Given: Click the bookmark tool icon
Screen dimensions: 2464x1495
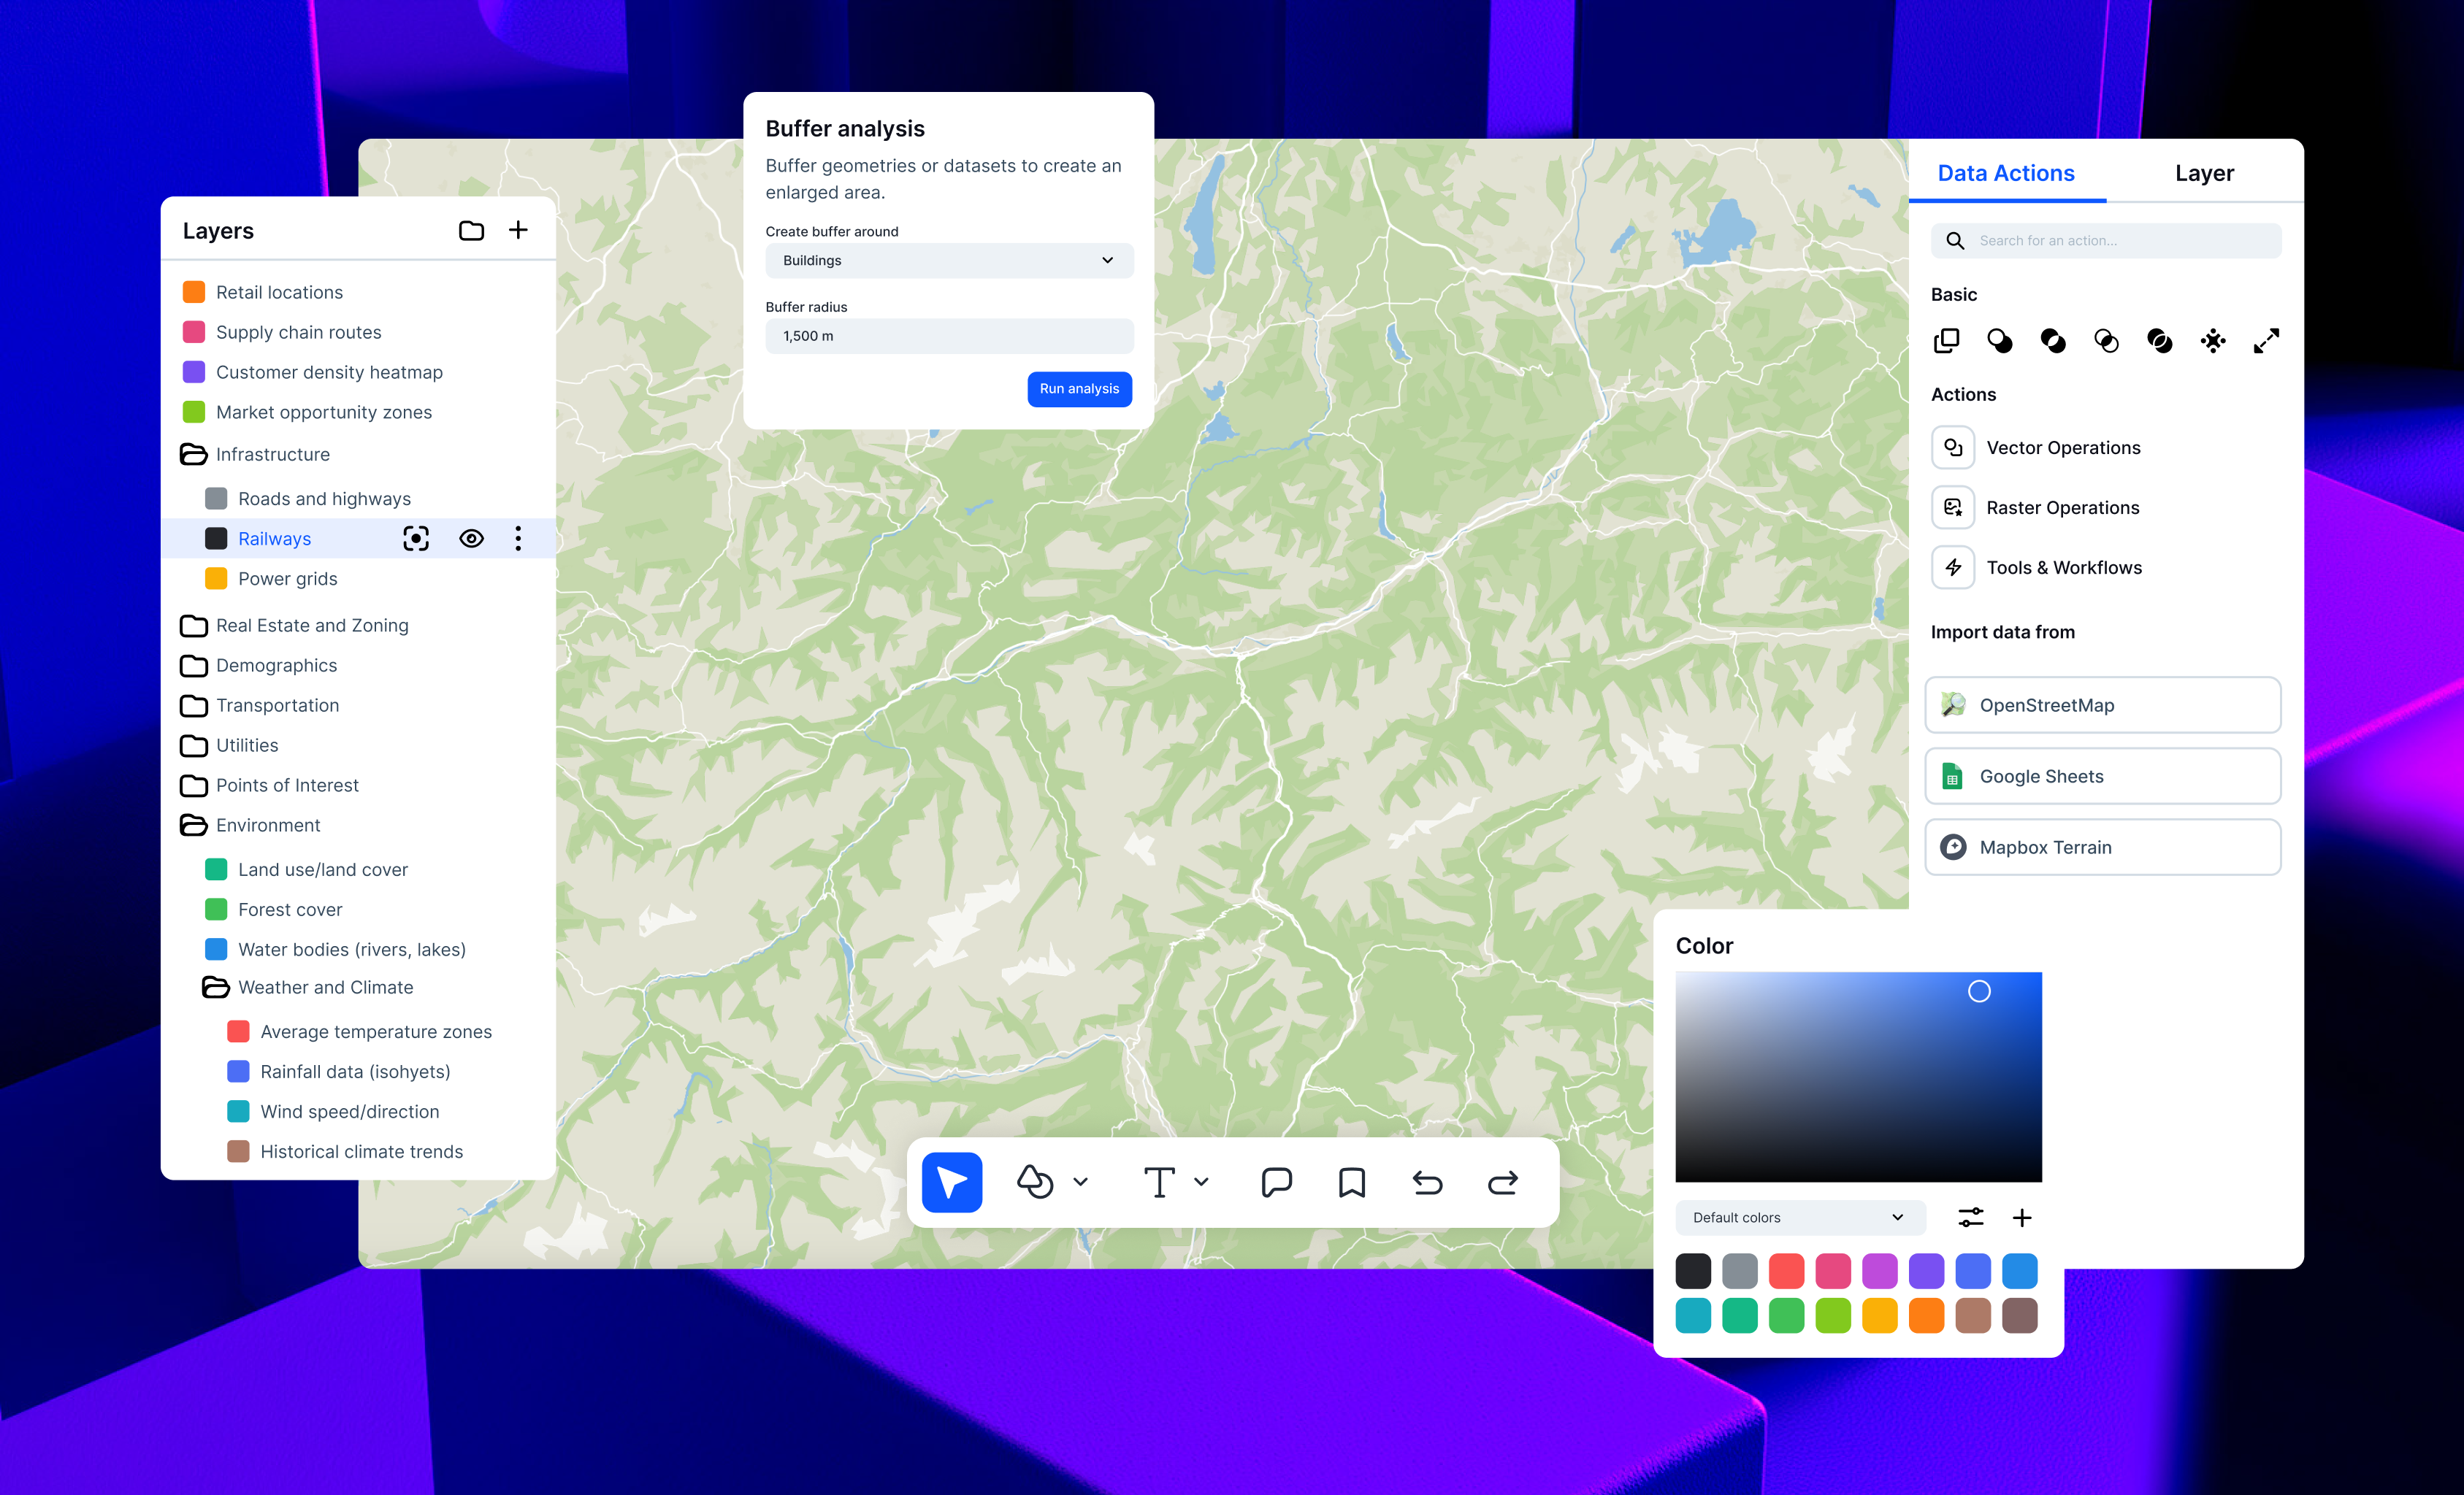Looking at the screenshot, I should [x=1351, y=1183].
